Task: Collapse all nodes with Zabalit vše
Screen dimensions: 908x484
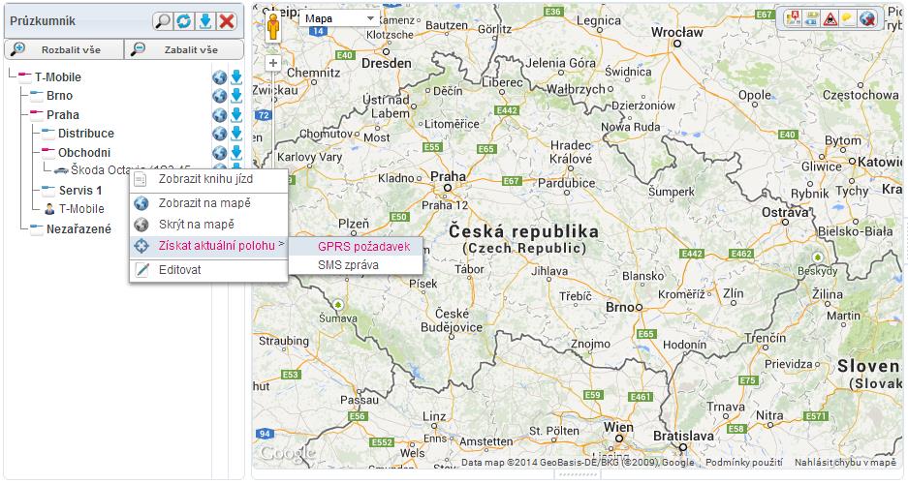Action: 184,49
